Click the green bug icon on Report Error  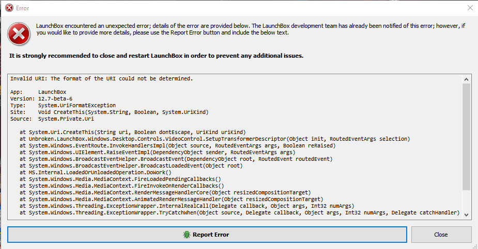tap(187, 235)
